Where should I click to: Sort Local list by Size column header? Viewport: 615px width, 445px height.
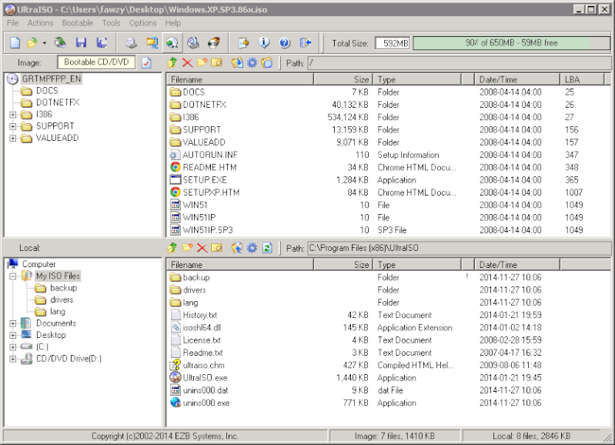pyautogui.click(x=343, y=265)
